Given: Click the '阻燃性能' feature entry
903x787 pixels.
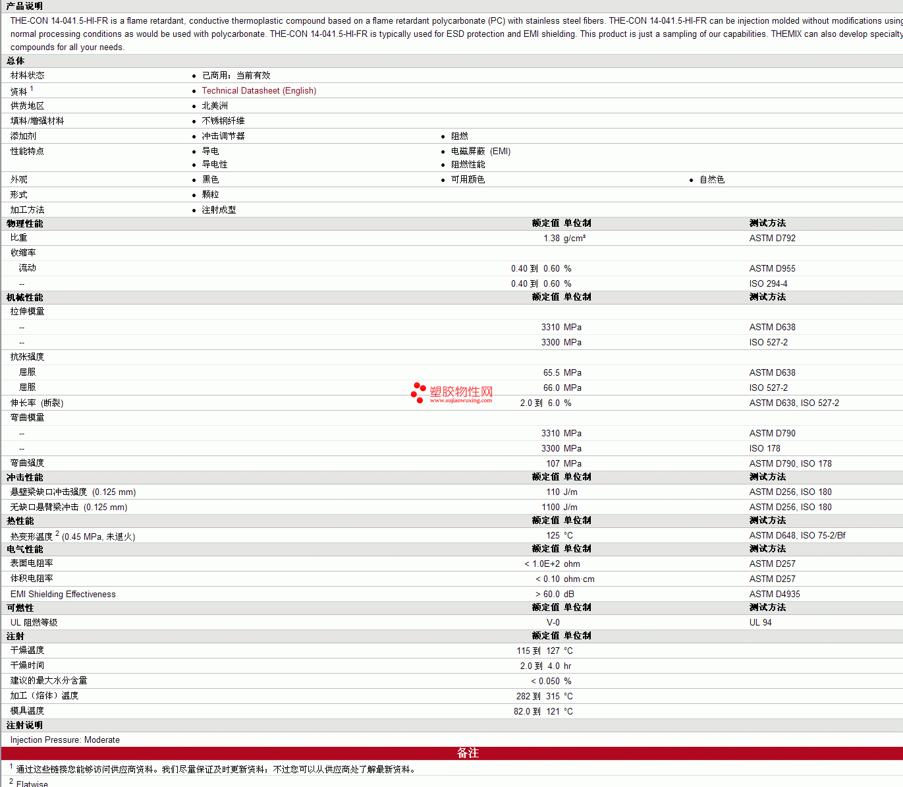Looking at the screenshot, I should pyautogui.click(x=468, y=165).
